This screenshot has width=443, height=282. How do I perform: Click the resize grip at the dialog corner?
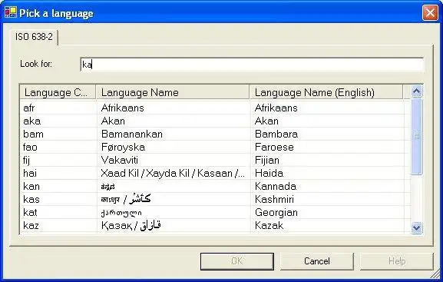coord(435,274)
